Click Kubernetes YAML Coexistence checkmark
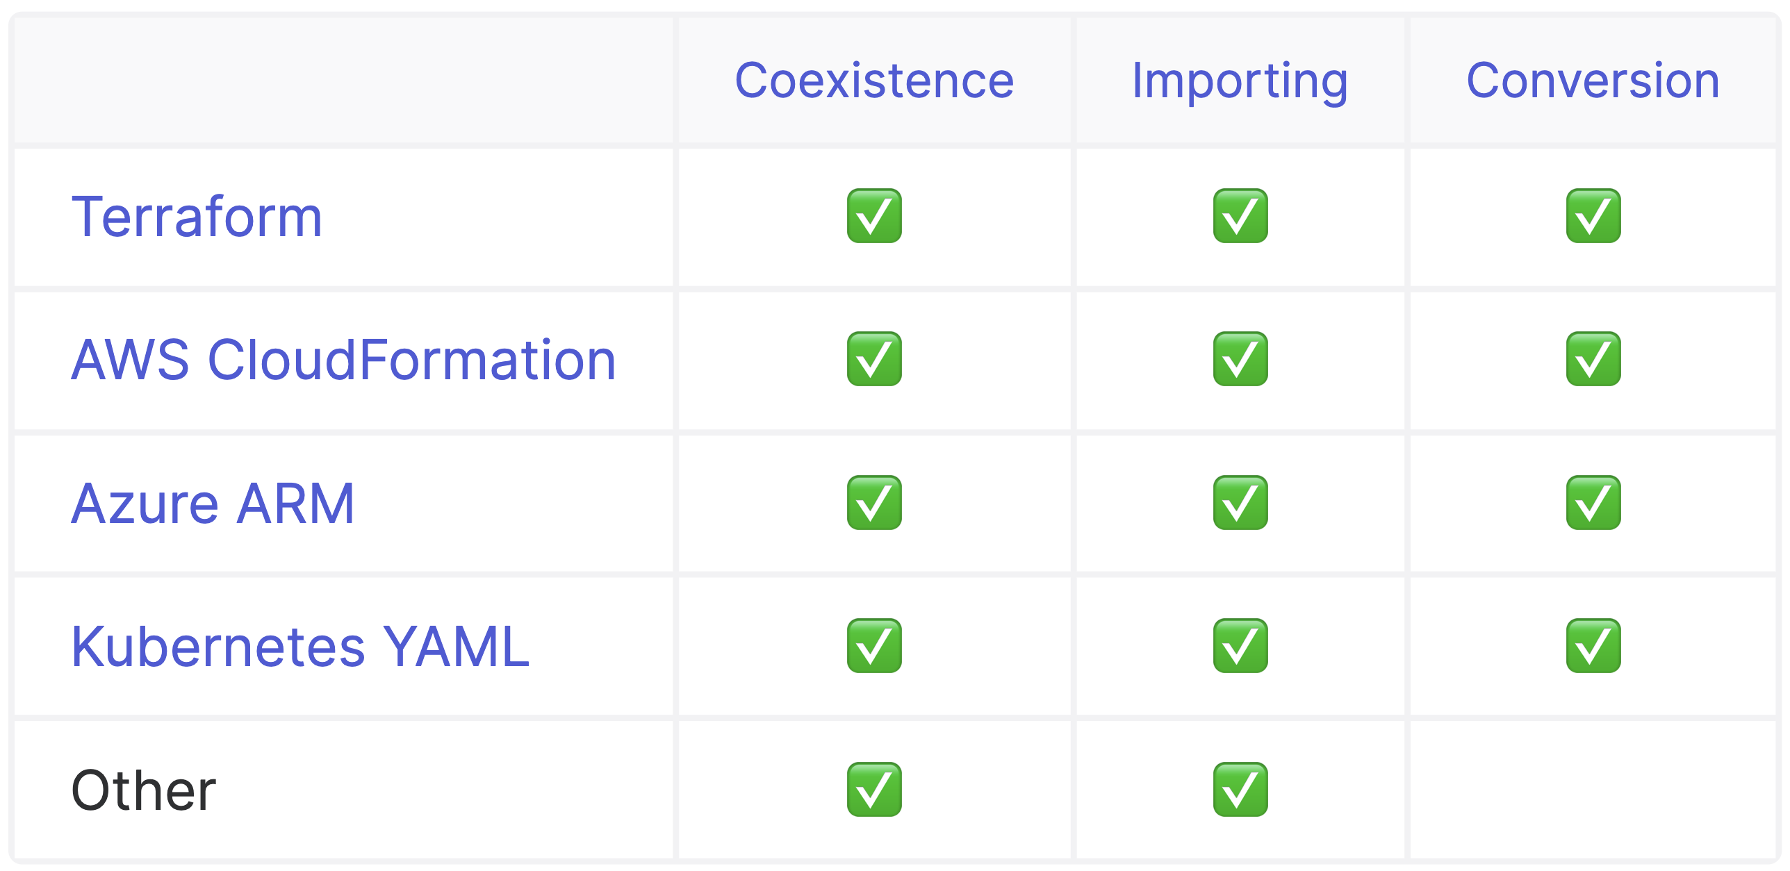 (x=874, y=646)
